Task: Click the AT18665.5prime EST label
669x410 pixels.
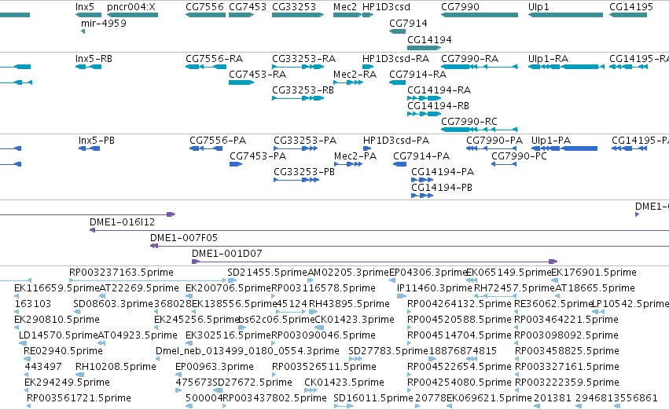Action: pos(595,288)
